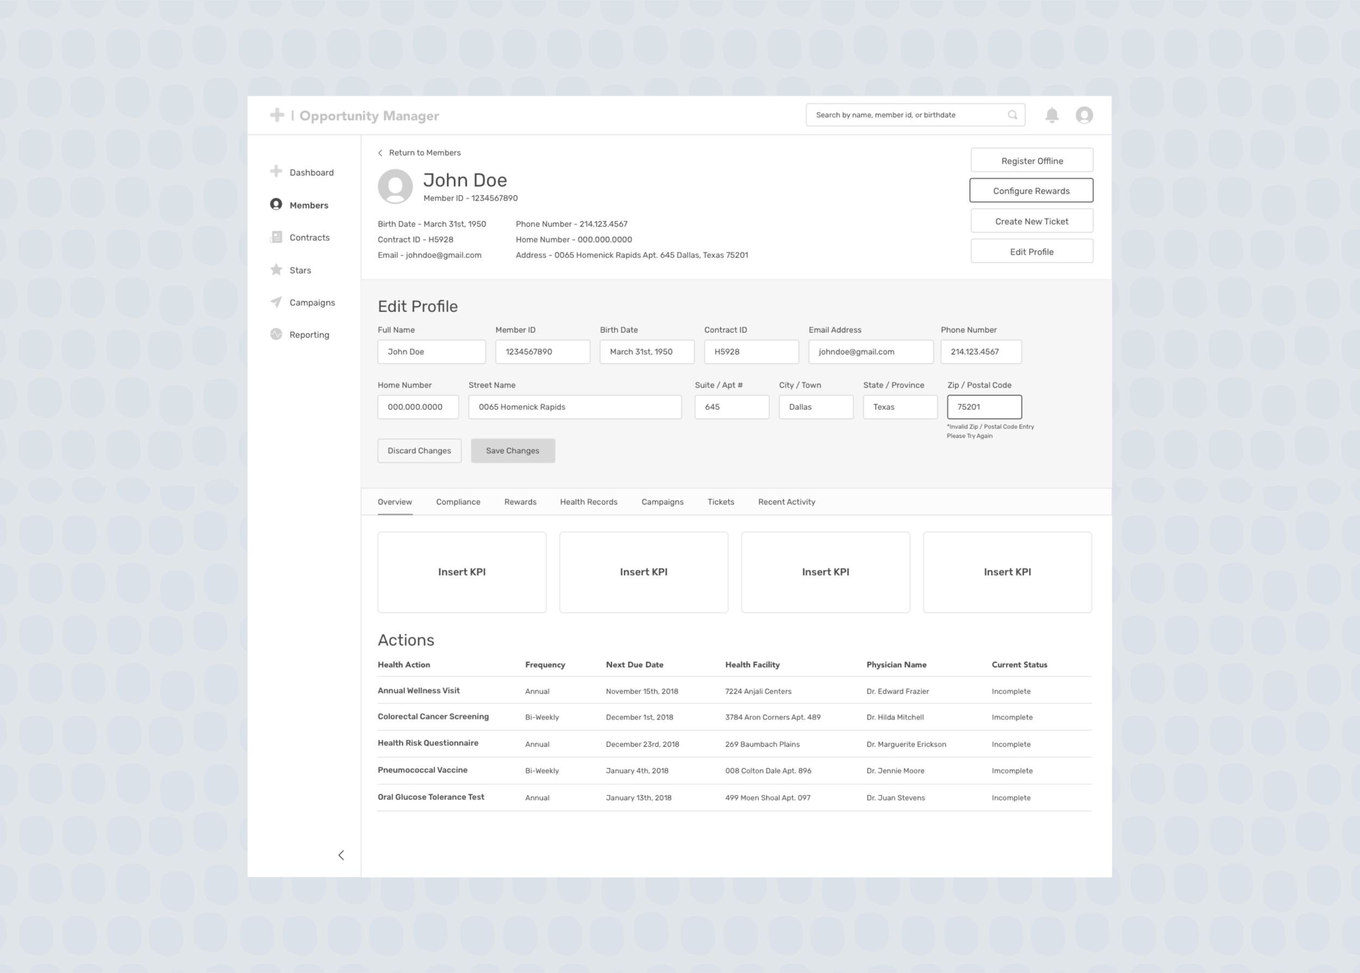Click the Dashboard plus icon in sidebar
Screen dimensions: 1360x973
click(x=276, y=172)
